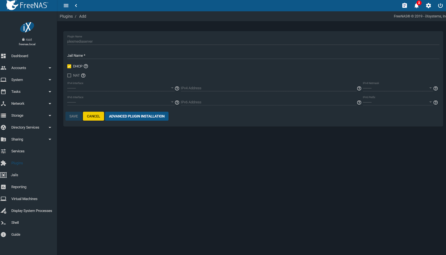The image size is (446, 255).
Task: Click the Tasks calendar icon
Action: (x=3, y=92)
